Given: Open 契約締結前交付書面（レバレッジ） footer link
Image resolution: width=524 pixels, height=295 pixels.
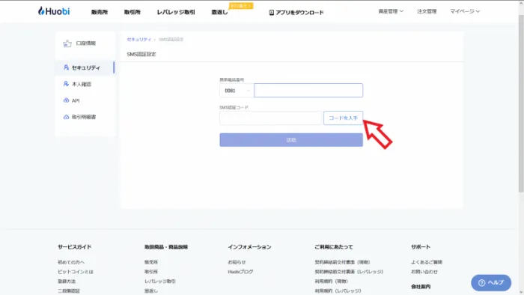Looking at the screenshot, I should [x=349, y=272].
